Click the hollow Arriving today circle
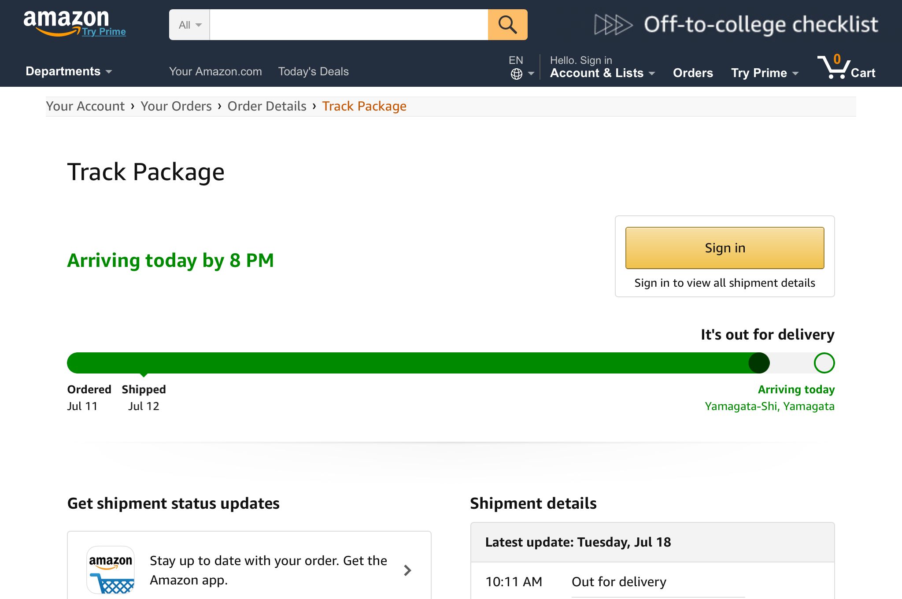This screenshot has height=599, width=902. point(824,363)
